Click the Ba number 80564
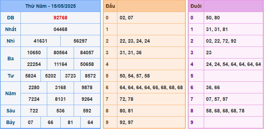Screen dimensions: 264x129 (60, 53)
